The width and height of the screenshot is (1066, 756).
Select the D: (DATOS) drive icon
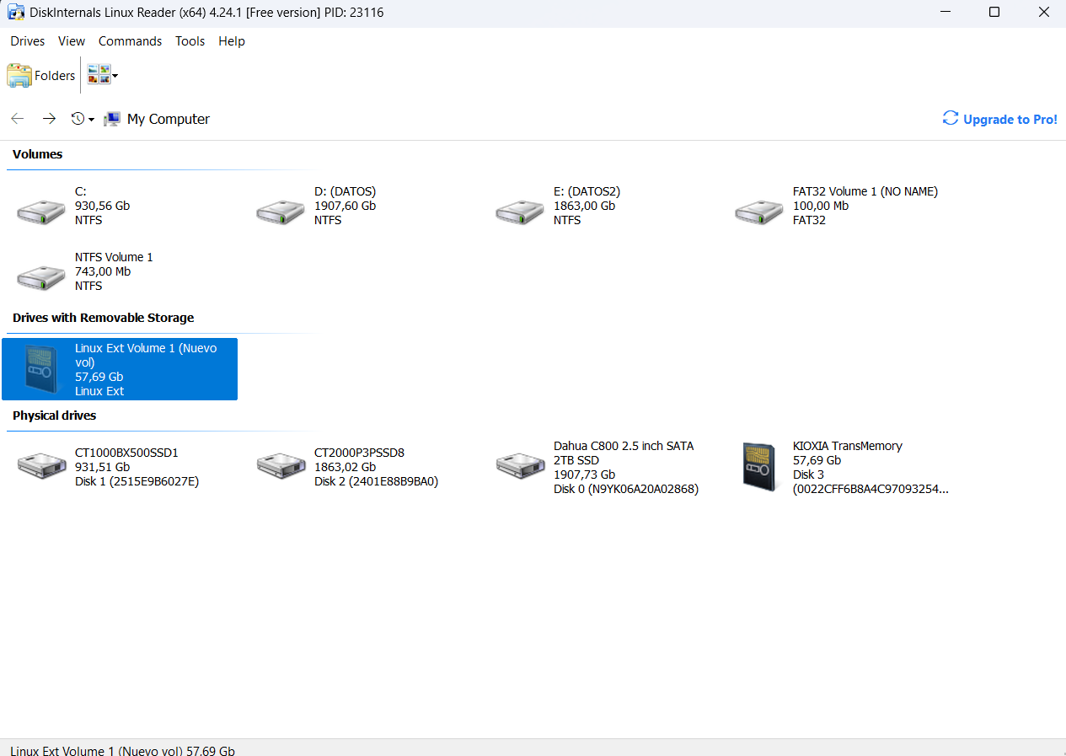click(x=281, y=211)
